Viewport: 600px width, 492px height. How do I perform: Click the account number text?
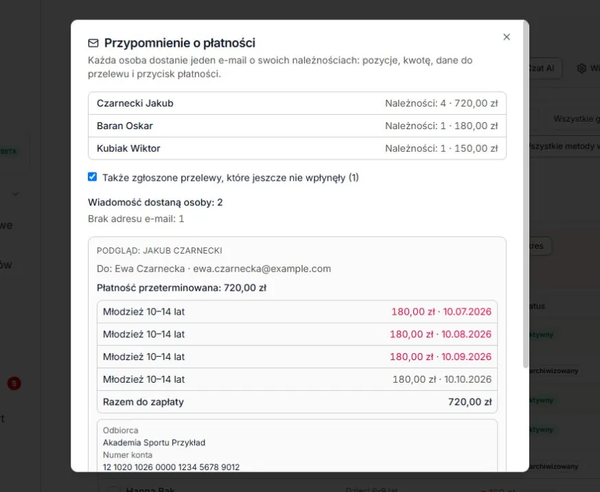point(171,467)
